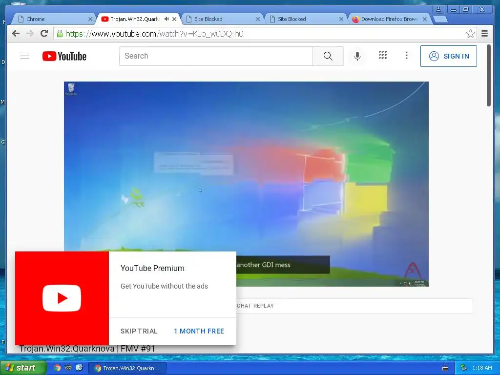Bookmark this page with the star icon
The height and width of the screenshot is (375, 500).
(x=470, y=34)
